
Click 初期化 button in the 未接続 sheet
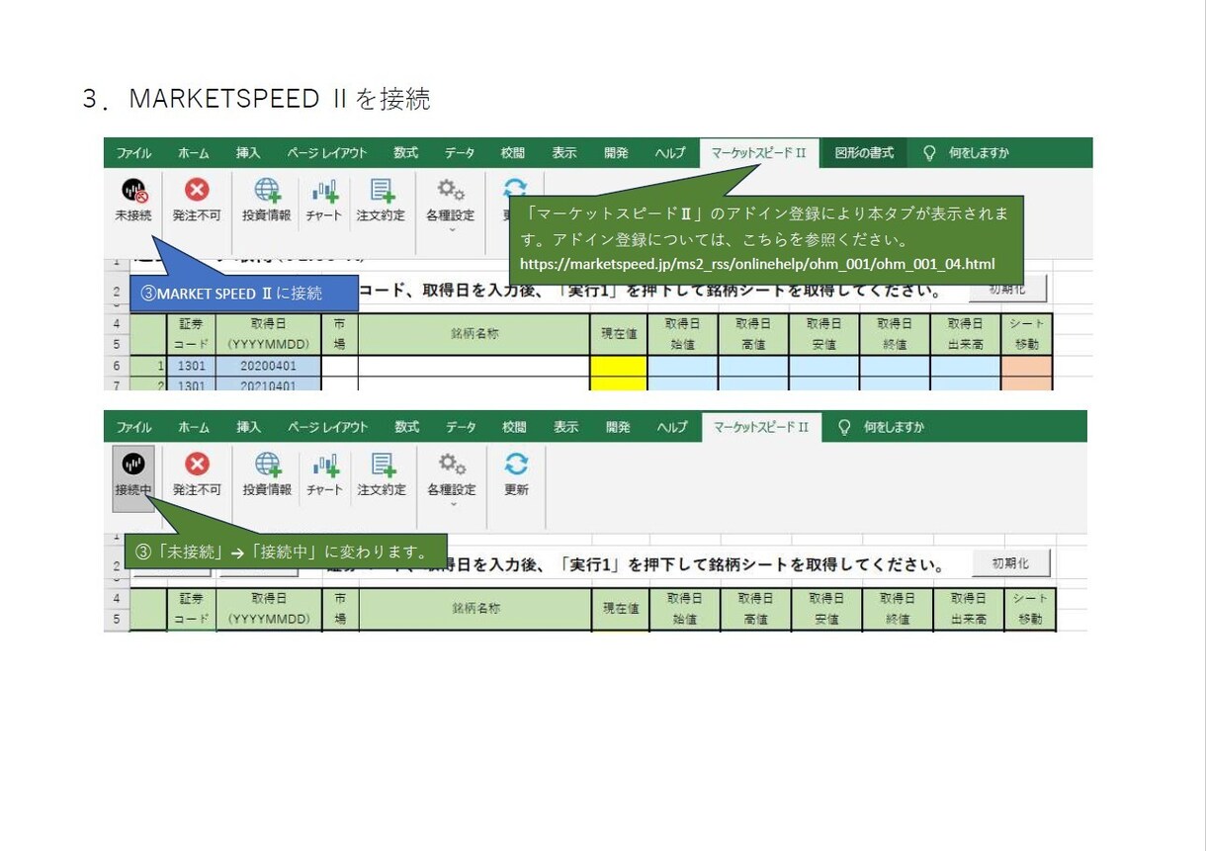point(1006,289)
